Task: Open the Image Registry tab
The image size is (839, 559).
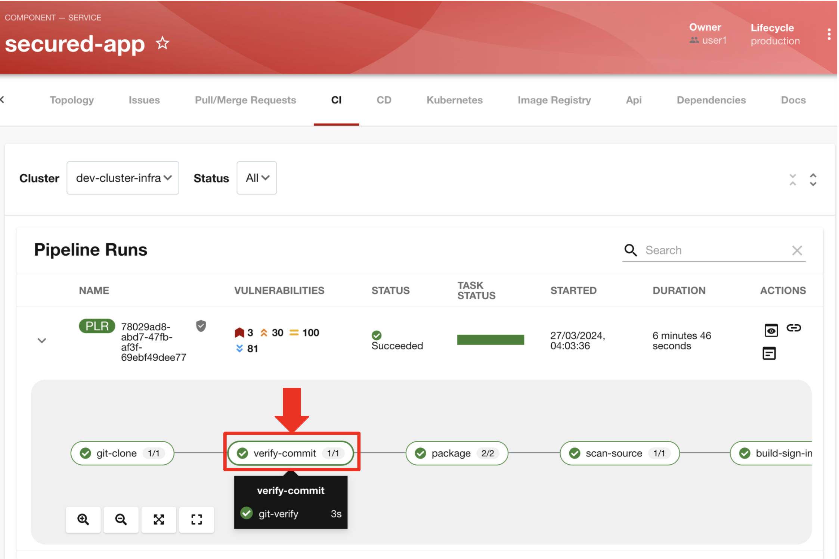Action: (554, 100)
